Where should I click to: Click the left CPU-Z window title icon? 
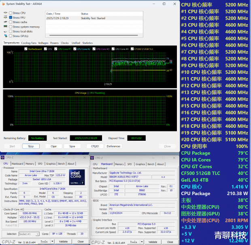[2, 157]
